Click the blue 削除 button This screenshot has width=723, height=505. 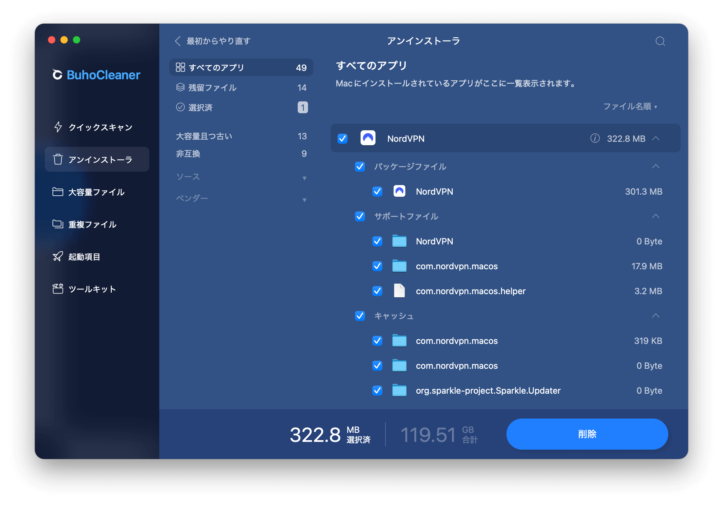[x=587, y=434]
